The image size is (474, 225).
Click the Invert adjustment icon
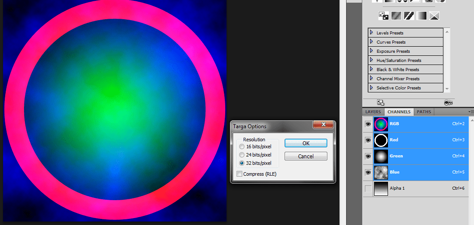click(384, 16)
